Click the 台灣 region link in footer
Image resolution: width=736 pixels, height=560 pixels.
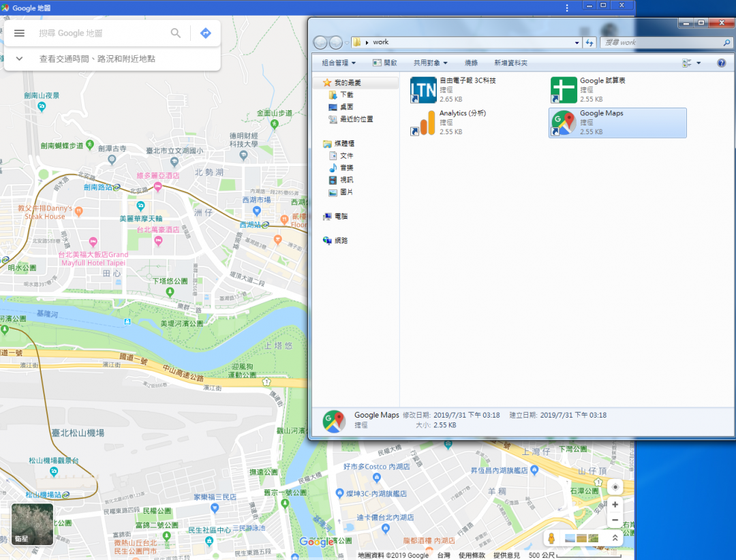tap(444, 555)
